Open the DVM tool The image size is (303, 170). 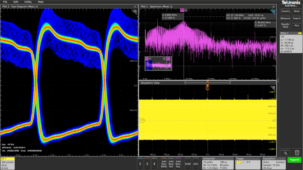coord(188,163)
